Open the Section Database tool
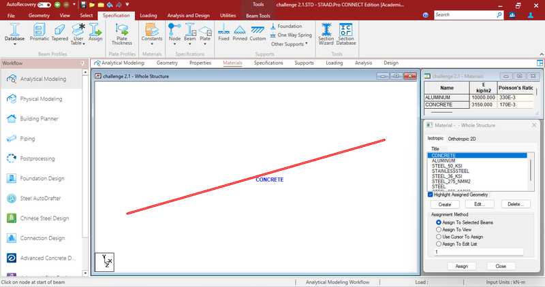Image resolution: width=545 pixels, height=287 pixels. [346, 35]
